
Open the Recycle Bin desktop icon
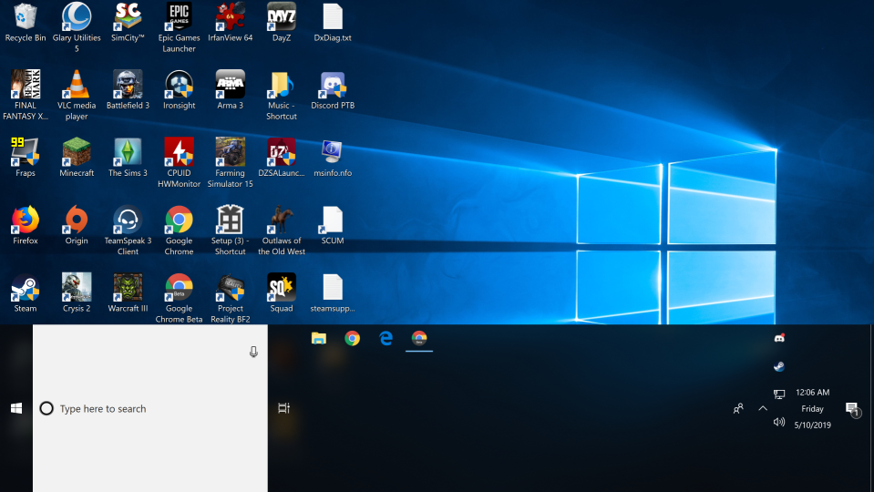pos(26,22)
